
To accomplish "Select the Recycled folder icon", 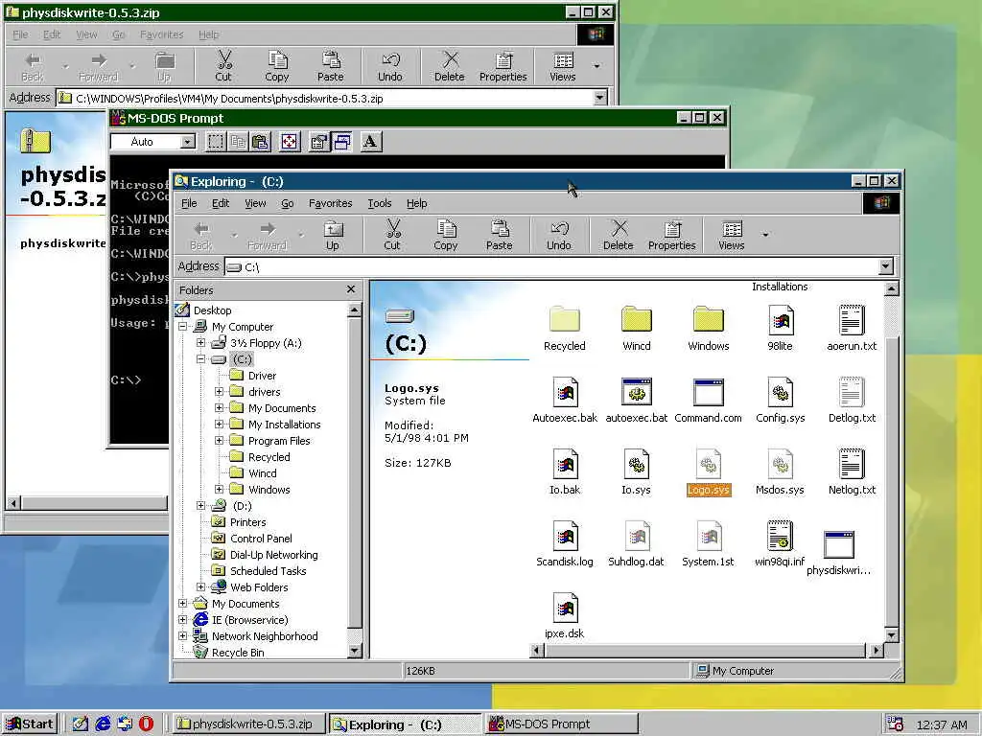I will click(564, 320).
